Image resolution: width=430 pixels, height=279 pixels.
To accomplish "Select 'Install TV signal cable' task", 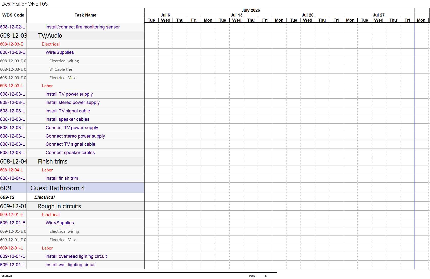I will pyautogui.click(x=68, y=111).
